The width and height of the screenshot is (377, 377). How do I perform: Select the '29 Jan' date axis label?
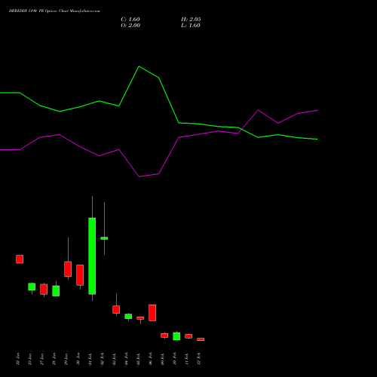pyautogui.click(x=66, y=359)
